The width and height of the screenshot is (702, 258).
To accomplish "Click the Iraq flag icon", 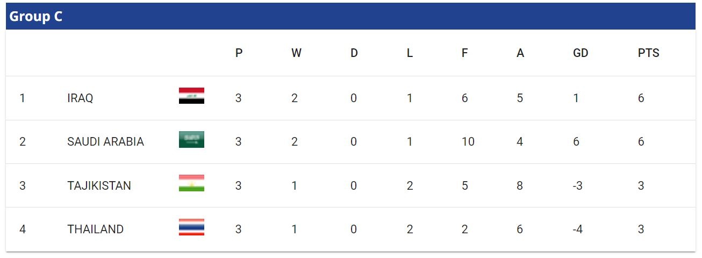I will point(191,96).
